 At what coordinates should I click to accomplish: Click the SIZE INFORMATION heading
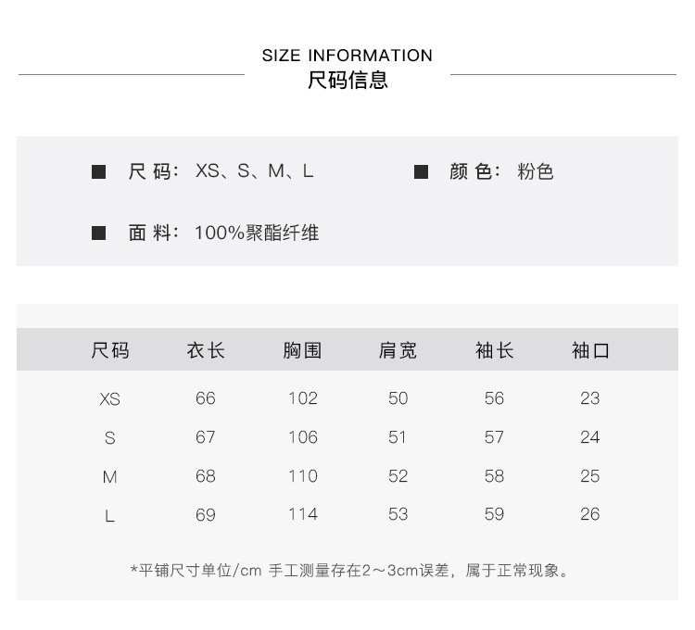click(x=347, y=56)
